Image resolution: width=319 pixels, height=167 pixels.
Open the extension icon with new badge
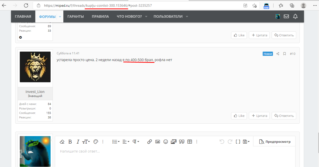tap(266, 6)
